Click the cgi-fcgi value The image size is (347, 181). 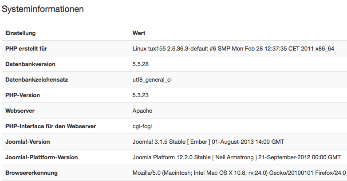point(142,126)
